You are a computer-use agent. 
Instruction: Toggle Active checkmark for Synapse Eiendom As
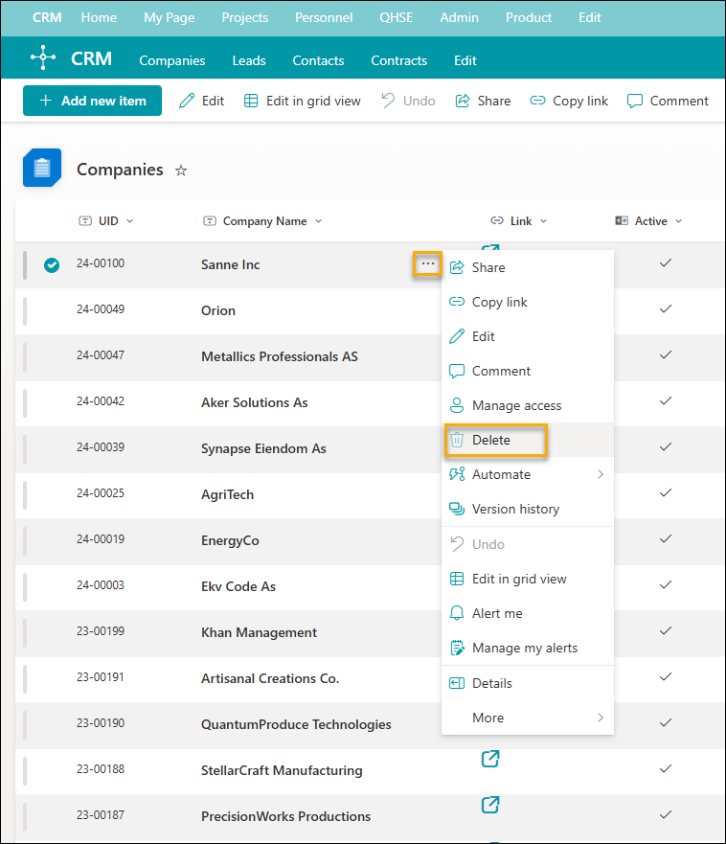[666, 446]
